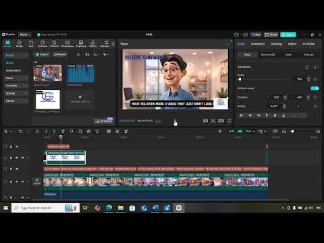Toggle main track magnet
The height and width of the screenshot is (243, 324).
coord(232,132)
